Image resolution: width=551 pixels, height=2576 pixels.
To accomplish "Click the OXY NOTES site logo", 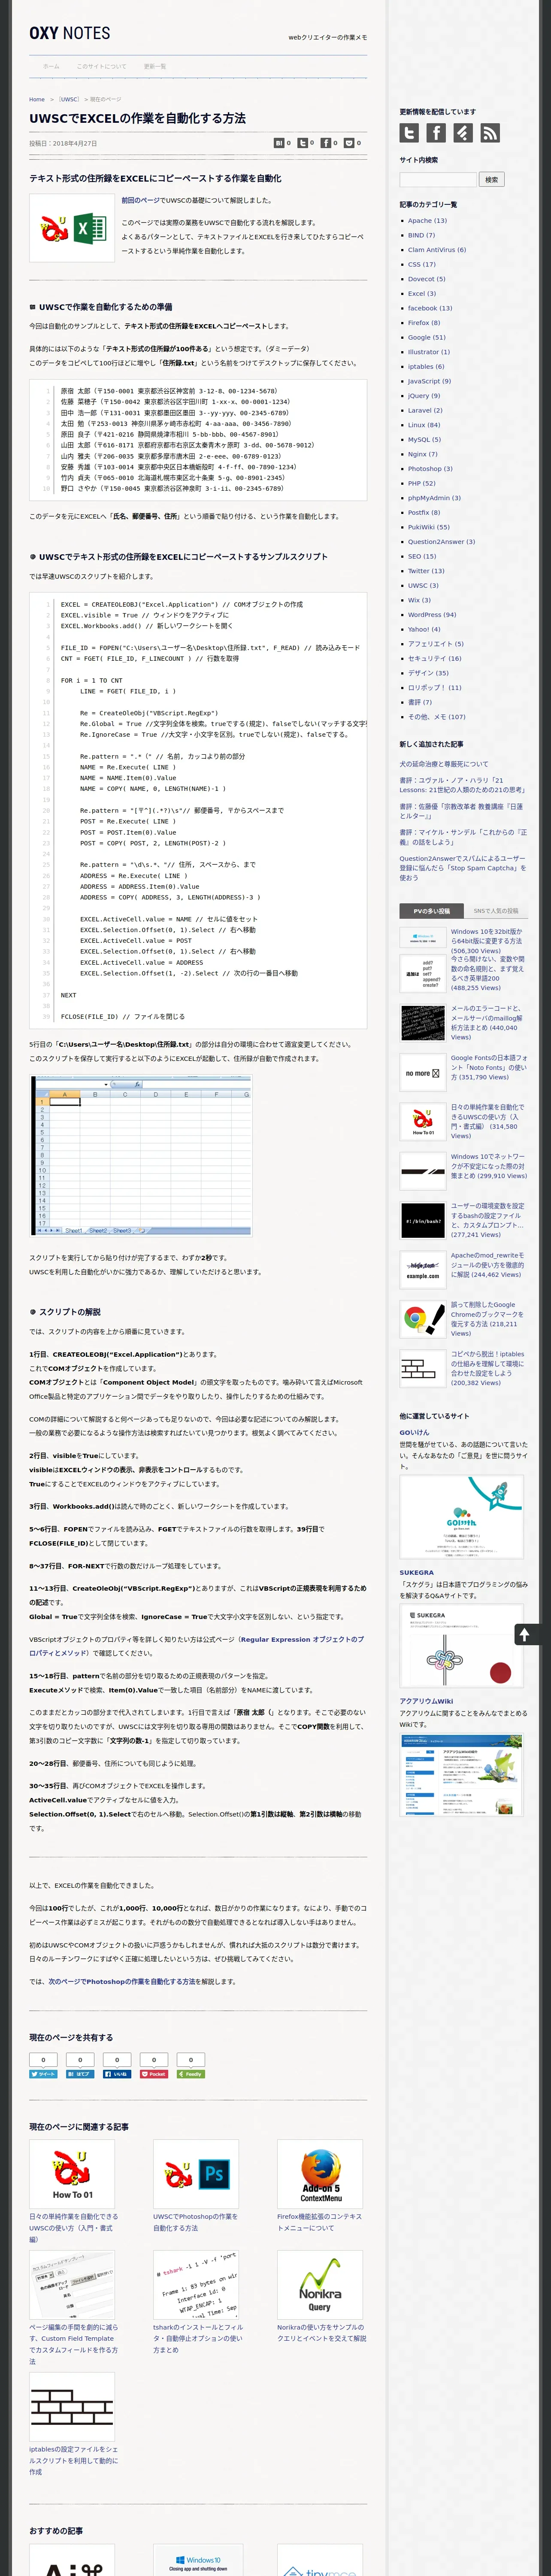I will click(x=70, y=33).
